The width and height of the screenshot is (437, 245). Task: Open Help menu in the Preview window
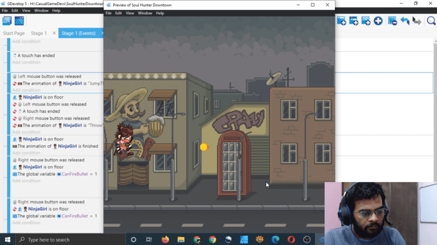(x=160, y=13)
